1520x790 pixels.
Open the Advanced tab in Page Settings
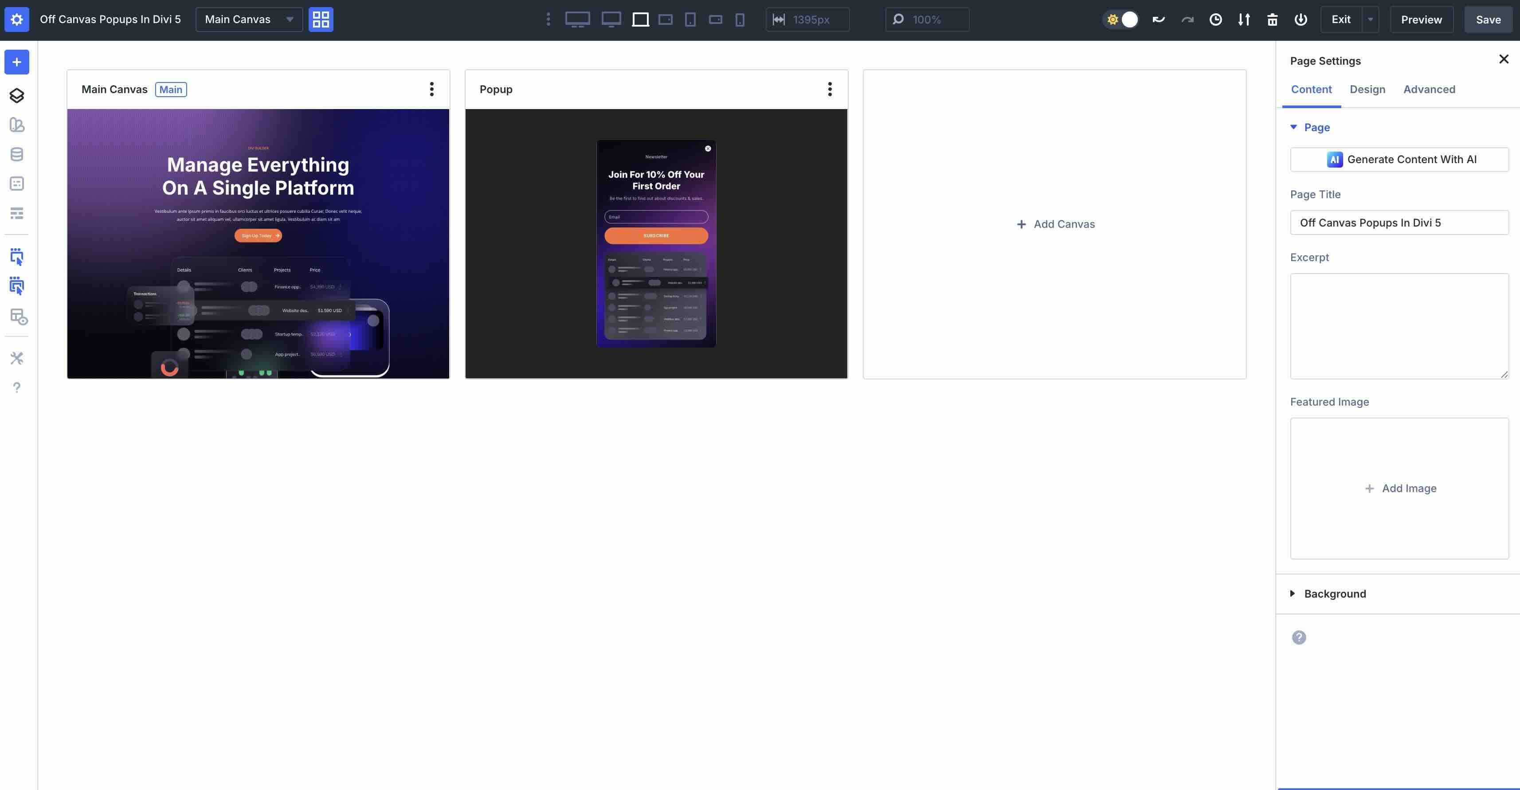click(1429, 89)
